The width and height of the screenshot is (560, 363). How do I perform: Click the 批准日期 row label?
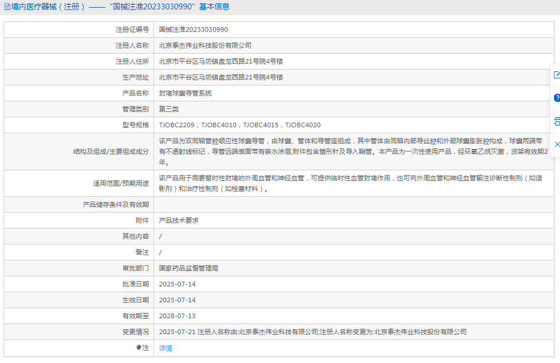pyautogui.click(x=136, y=284)
